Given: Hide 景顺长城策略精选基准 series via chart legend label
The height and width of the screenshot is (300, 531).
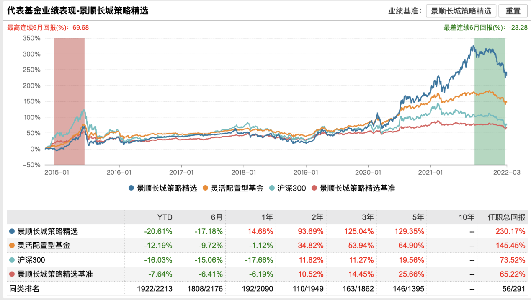Looking at the screenshot, I should point(357,189).
